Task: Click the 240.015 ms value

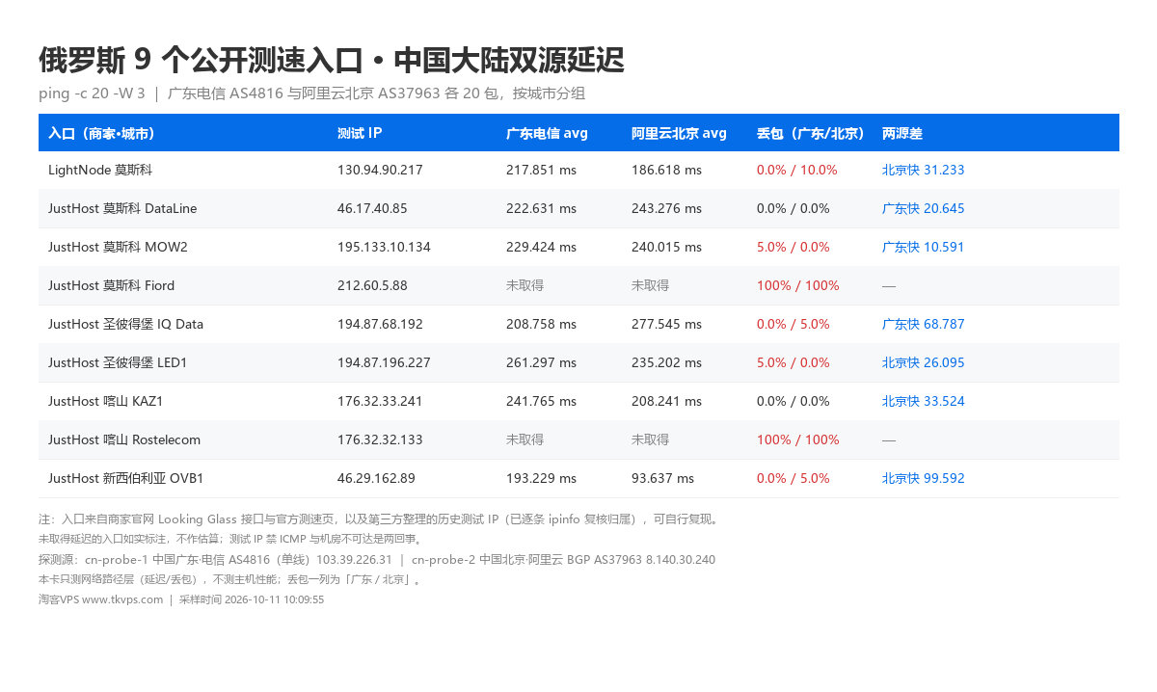Action: [x=666, y=247]
